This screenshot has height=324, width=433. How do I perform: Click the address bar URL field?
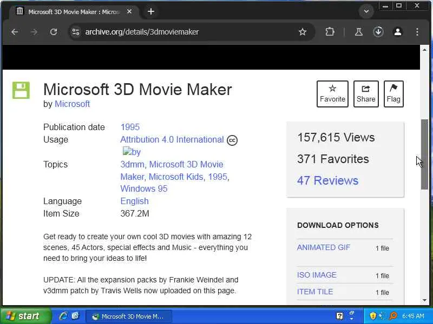191,32
